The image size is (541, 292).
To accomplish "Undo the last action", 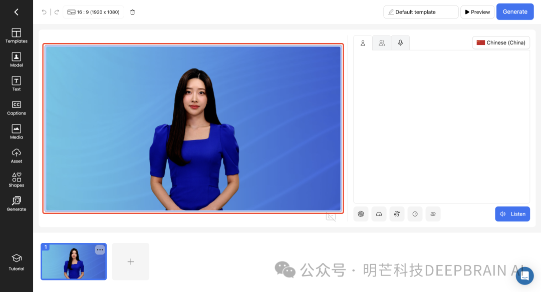I will pyautogui.click(x=44, y=12).
